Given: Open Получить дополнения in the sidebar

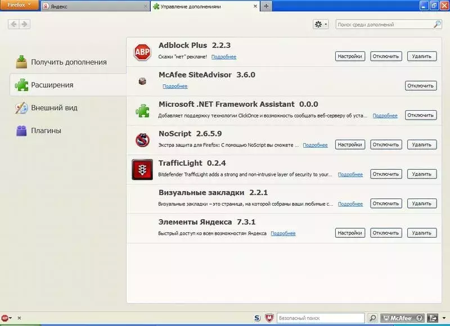Looking at the screenshot, I should (68, 62).
